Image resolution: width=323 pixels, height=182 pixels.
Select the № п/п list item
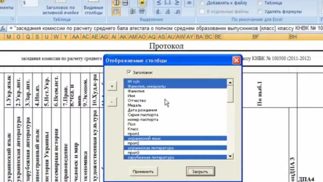point(175,81)
